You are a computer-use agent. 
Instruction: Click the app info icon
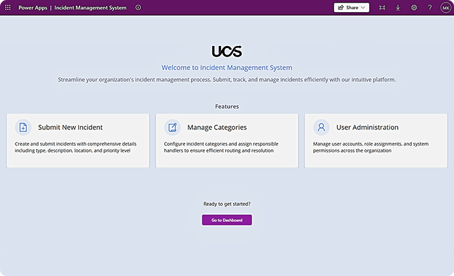coord(138,7)
